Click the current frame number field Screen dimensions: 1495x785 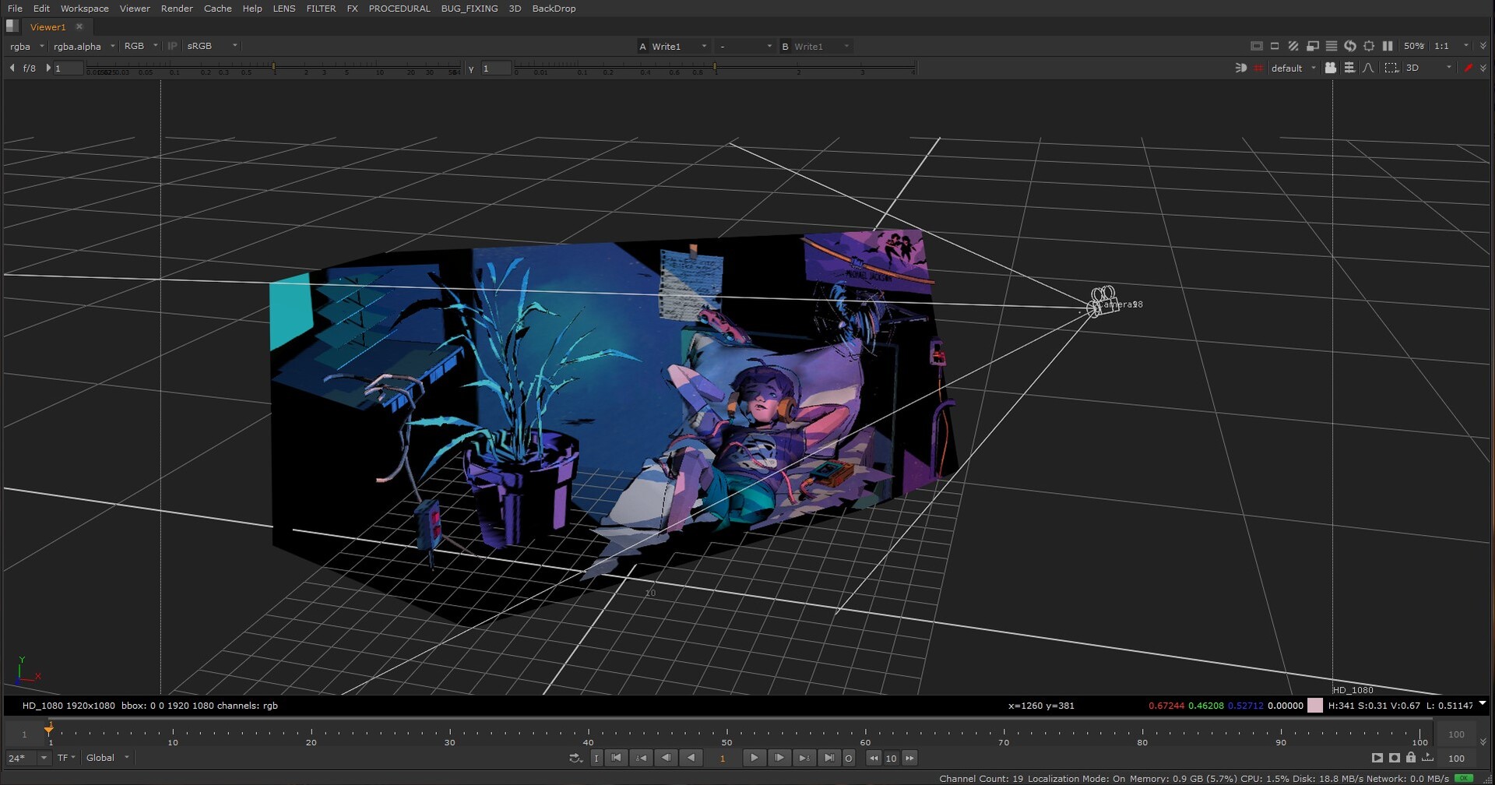click(723, 757)
